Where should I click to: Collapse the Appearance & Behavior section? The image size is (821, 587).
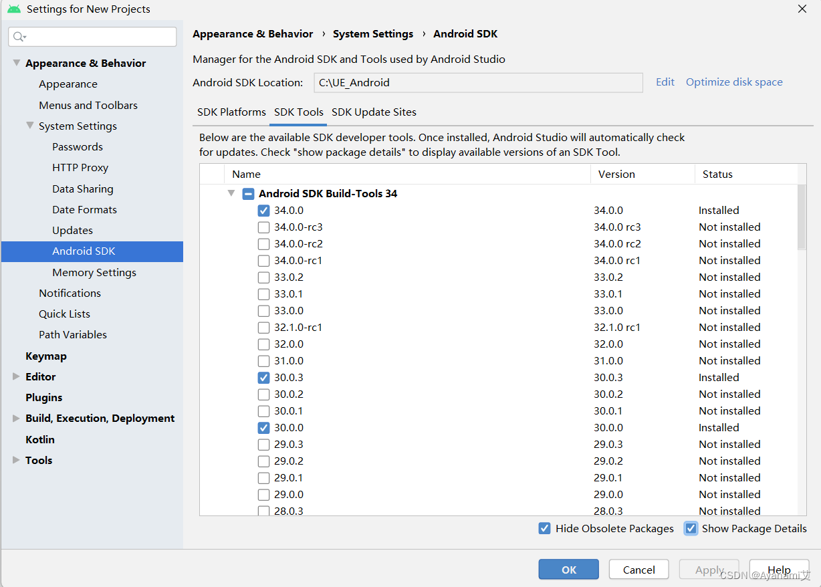pos(17,63)
